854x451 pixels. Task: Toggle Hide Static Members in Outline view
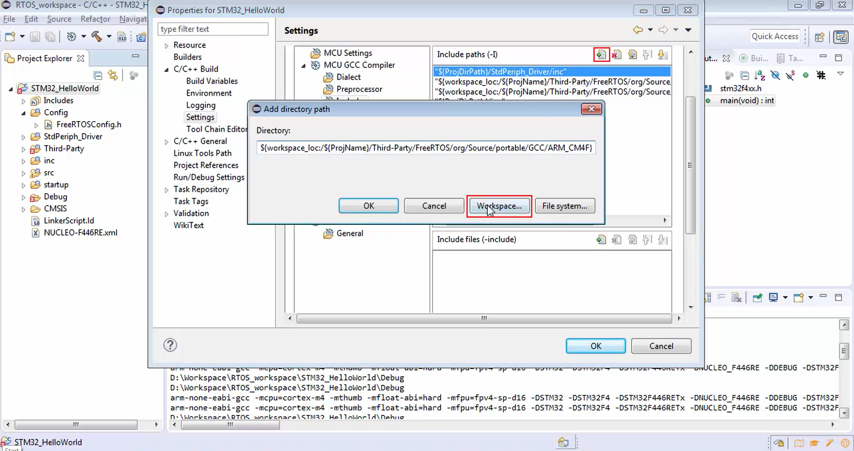coord(790,75)
